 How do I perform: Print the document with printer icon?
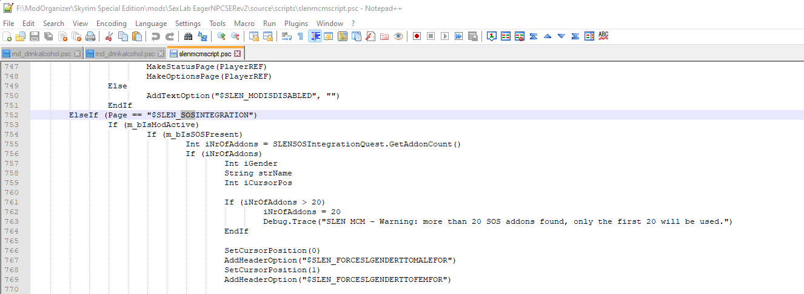tap(90, 36)
